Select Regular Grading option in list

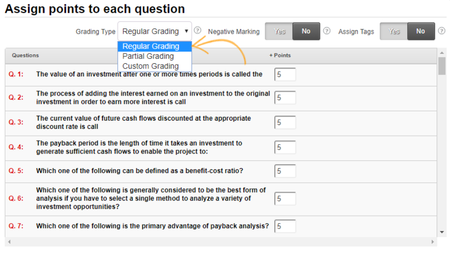151,47
